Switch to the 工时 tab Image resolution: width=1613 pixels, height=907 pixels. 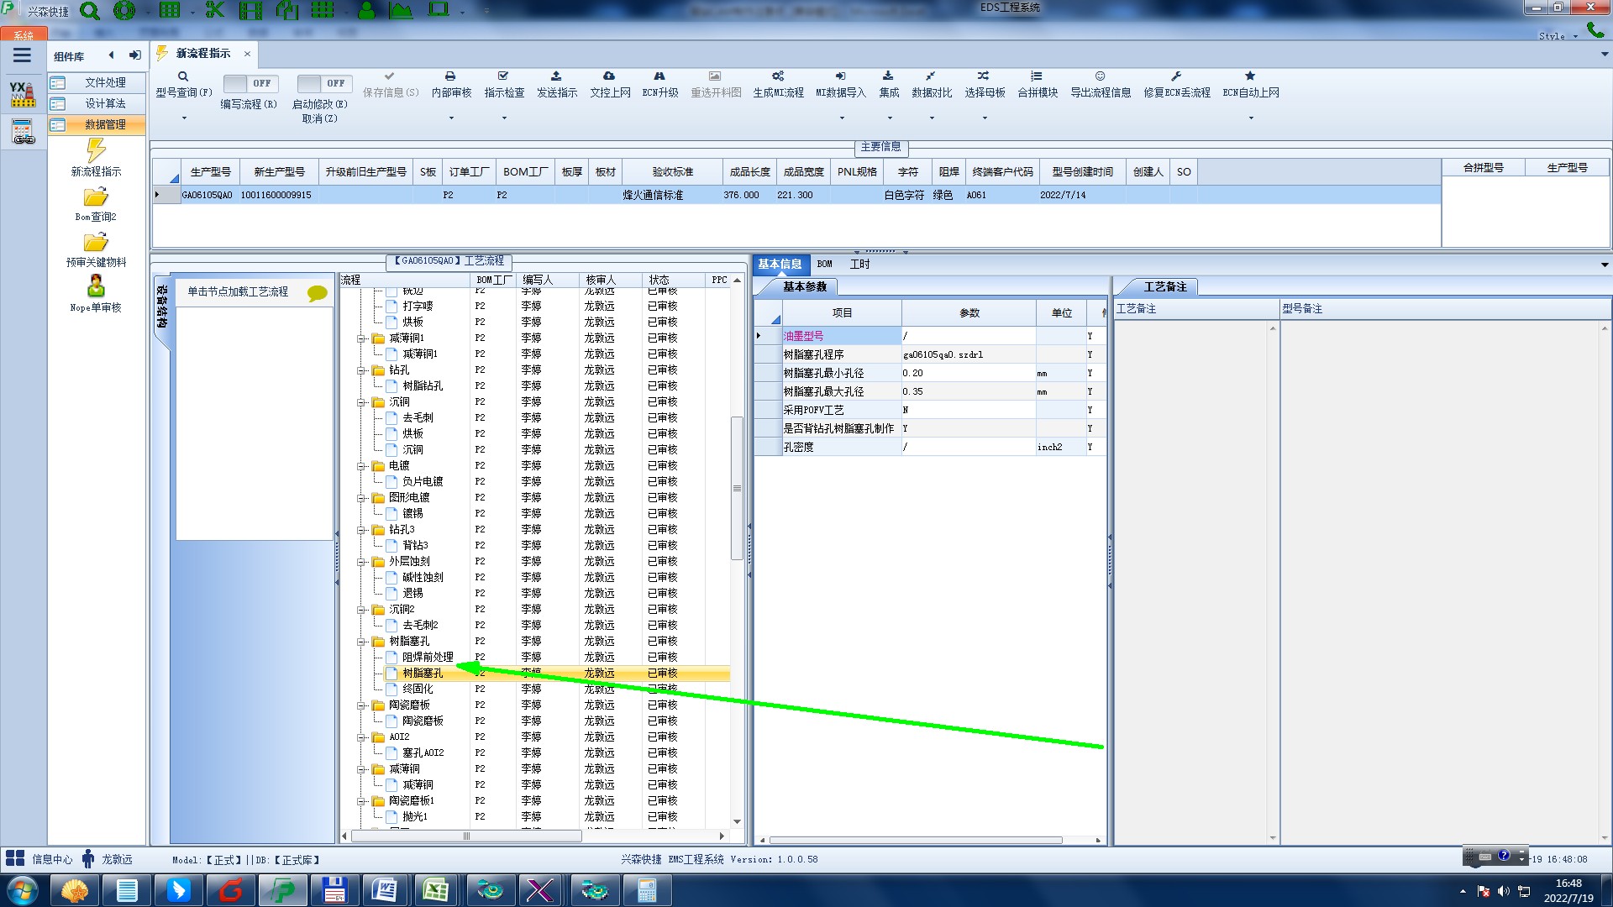point(859,264)
